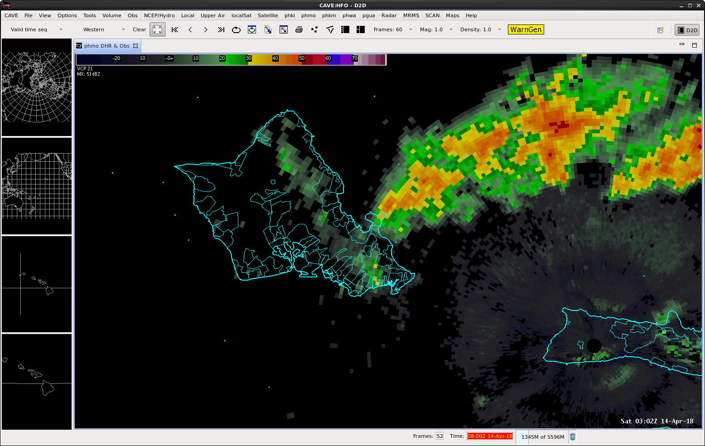Close the phmo DHR & Obs tab
Screen dimensions: 705x446
point(135,46)
